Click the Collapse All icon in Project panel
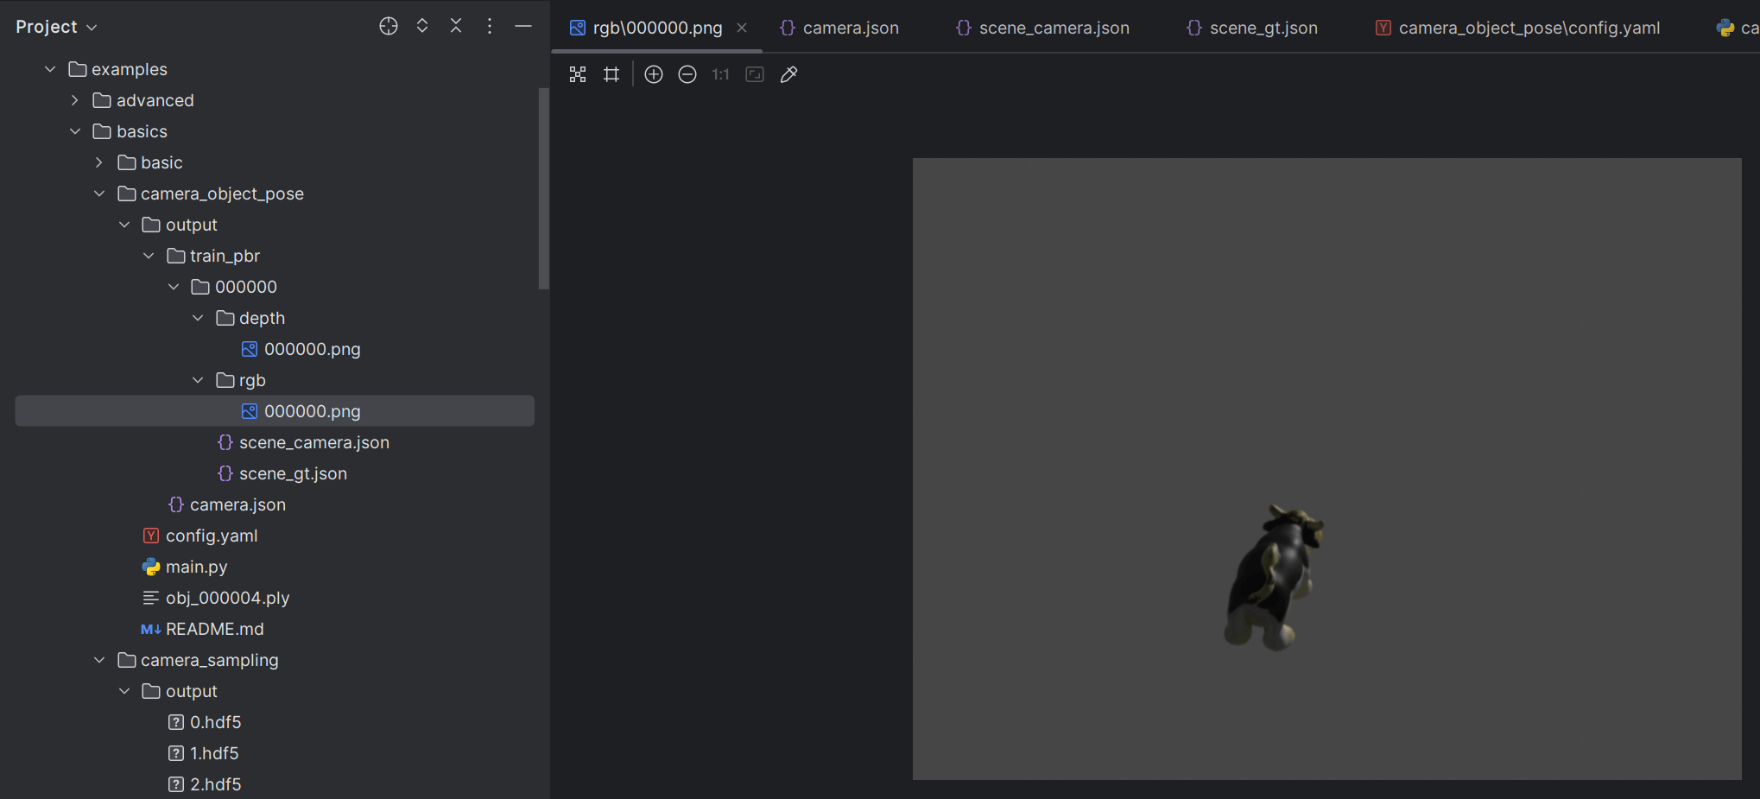This screenshot has width=1760, height=799. coord(456,27)
